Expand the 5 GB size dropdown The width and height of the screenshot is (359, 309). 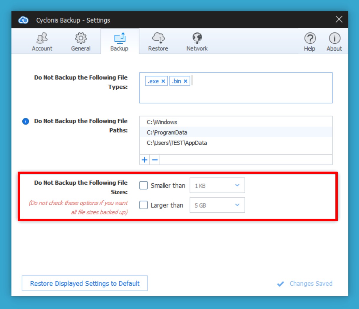[217, 205]
